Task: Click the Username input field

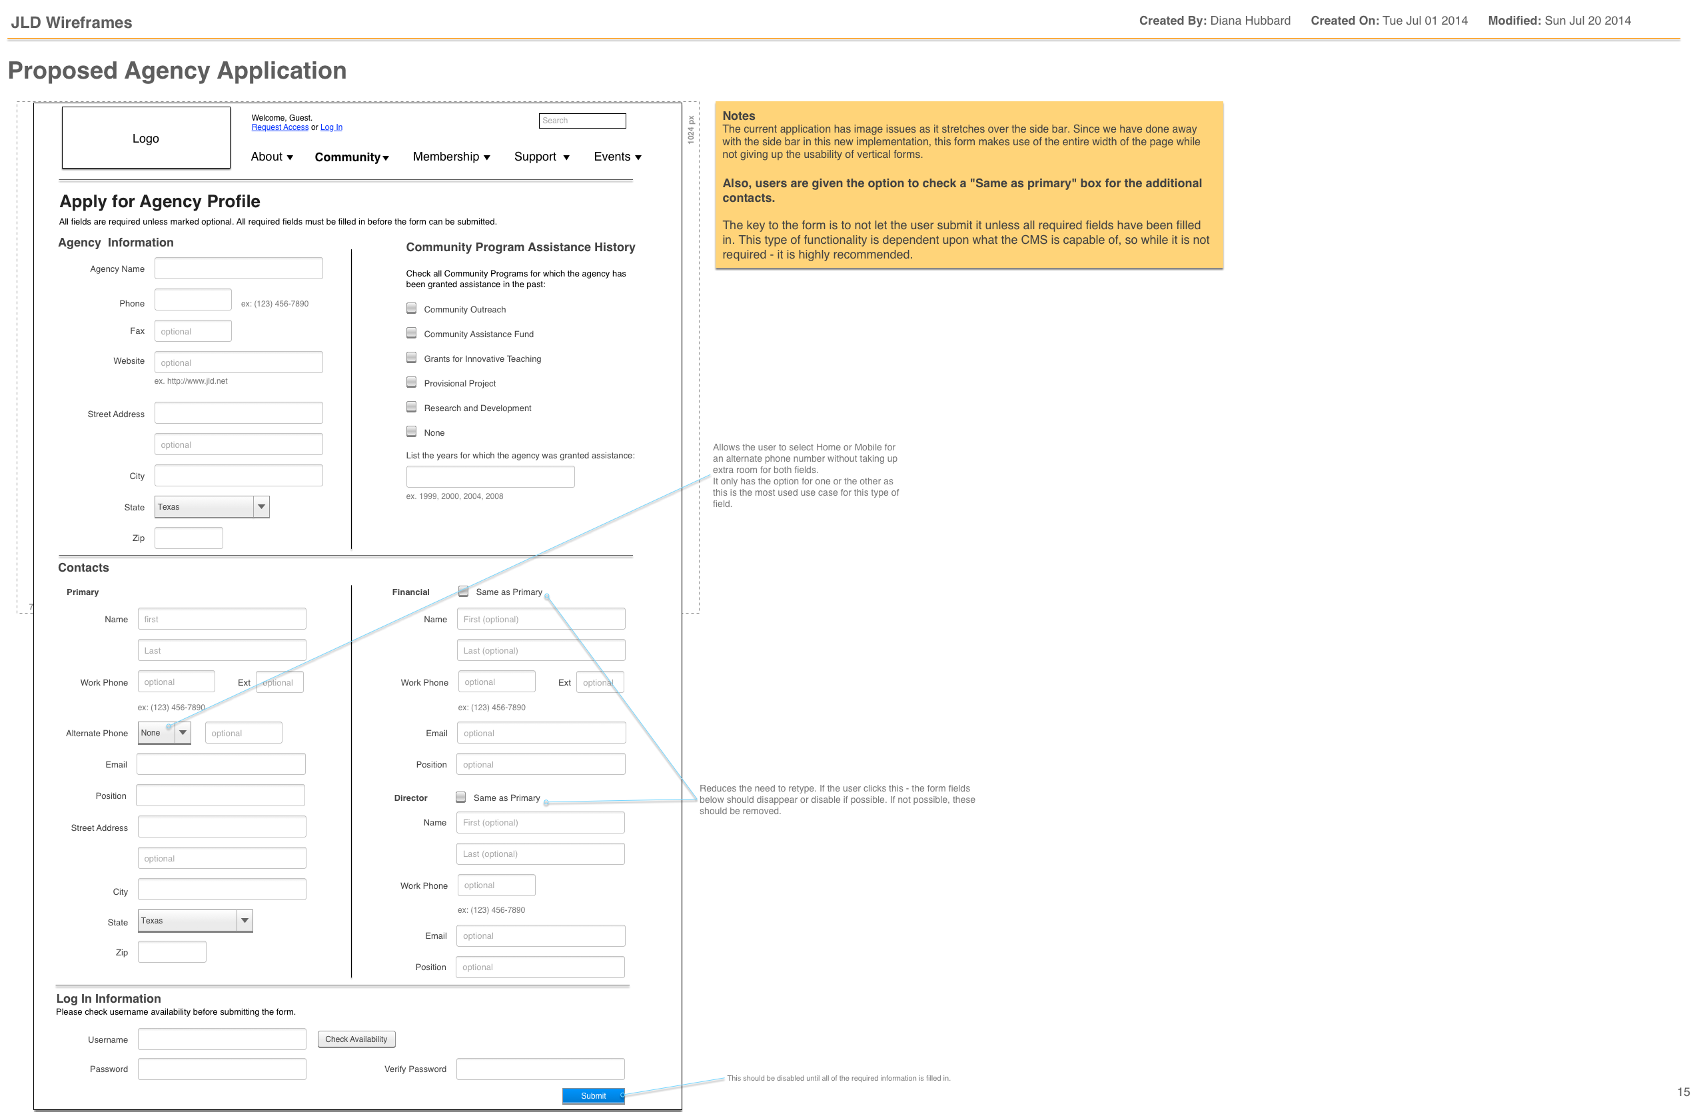Action: (222, 1039)
